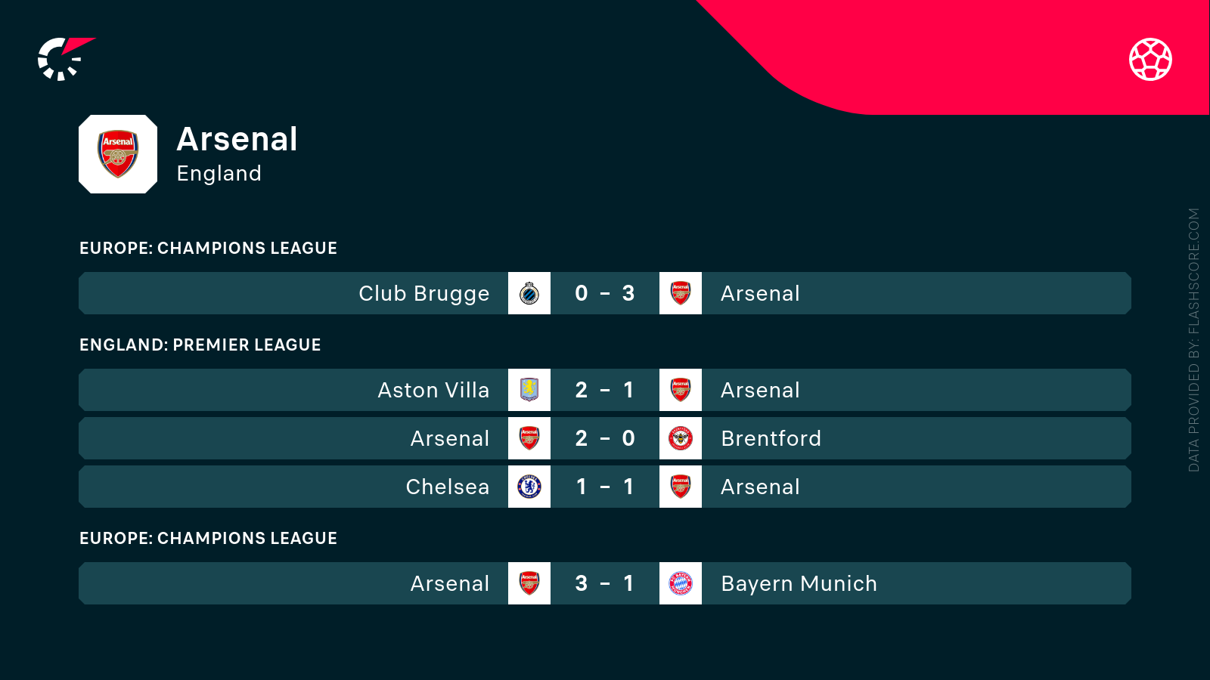The image size is (1210, 680).
Task: Open the 2 - 0 Brentford match score
Action: pyautogui.click(x=605, y=438)
